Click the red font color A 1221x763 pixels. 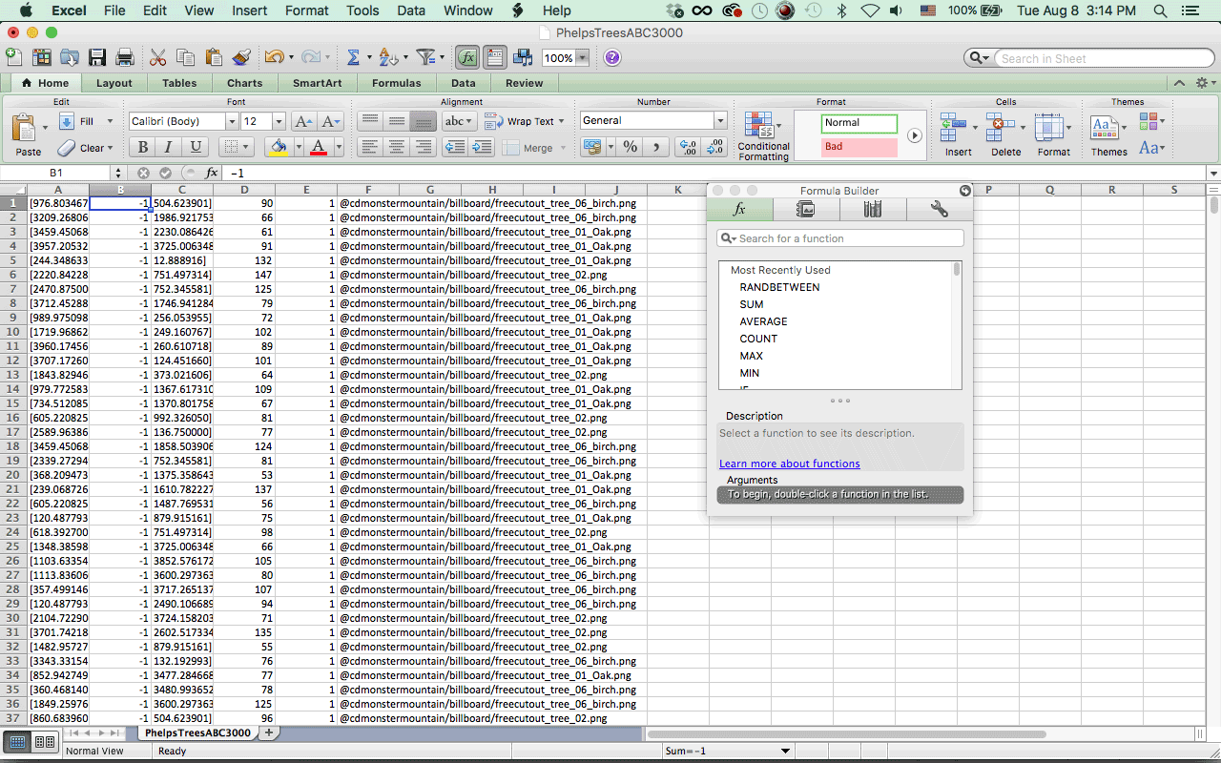[319, 147]
